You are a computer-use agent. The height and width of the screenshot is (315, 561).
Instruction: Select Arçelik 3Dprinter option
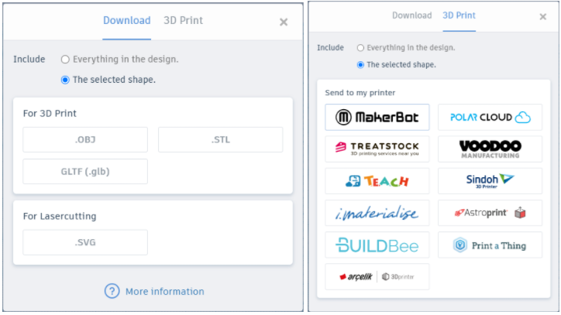377,277
